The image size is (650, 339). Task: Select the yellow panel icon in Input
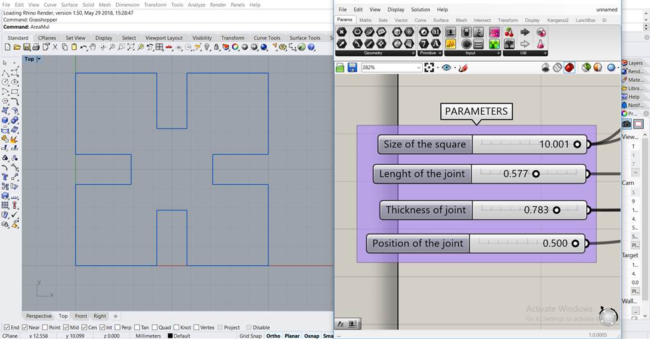(451, 44)
